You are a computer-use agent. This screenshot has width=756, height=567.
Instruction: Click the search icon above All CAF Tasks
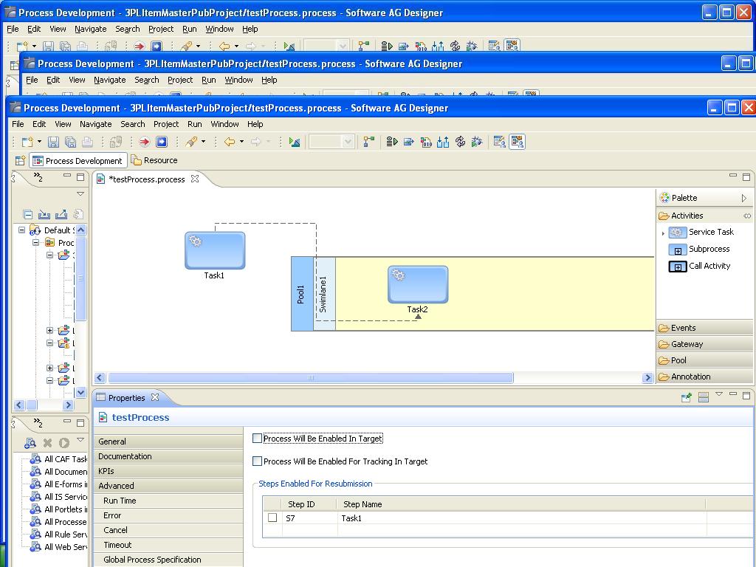point(30,443)
